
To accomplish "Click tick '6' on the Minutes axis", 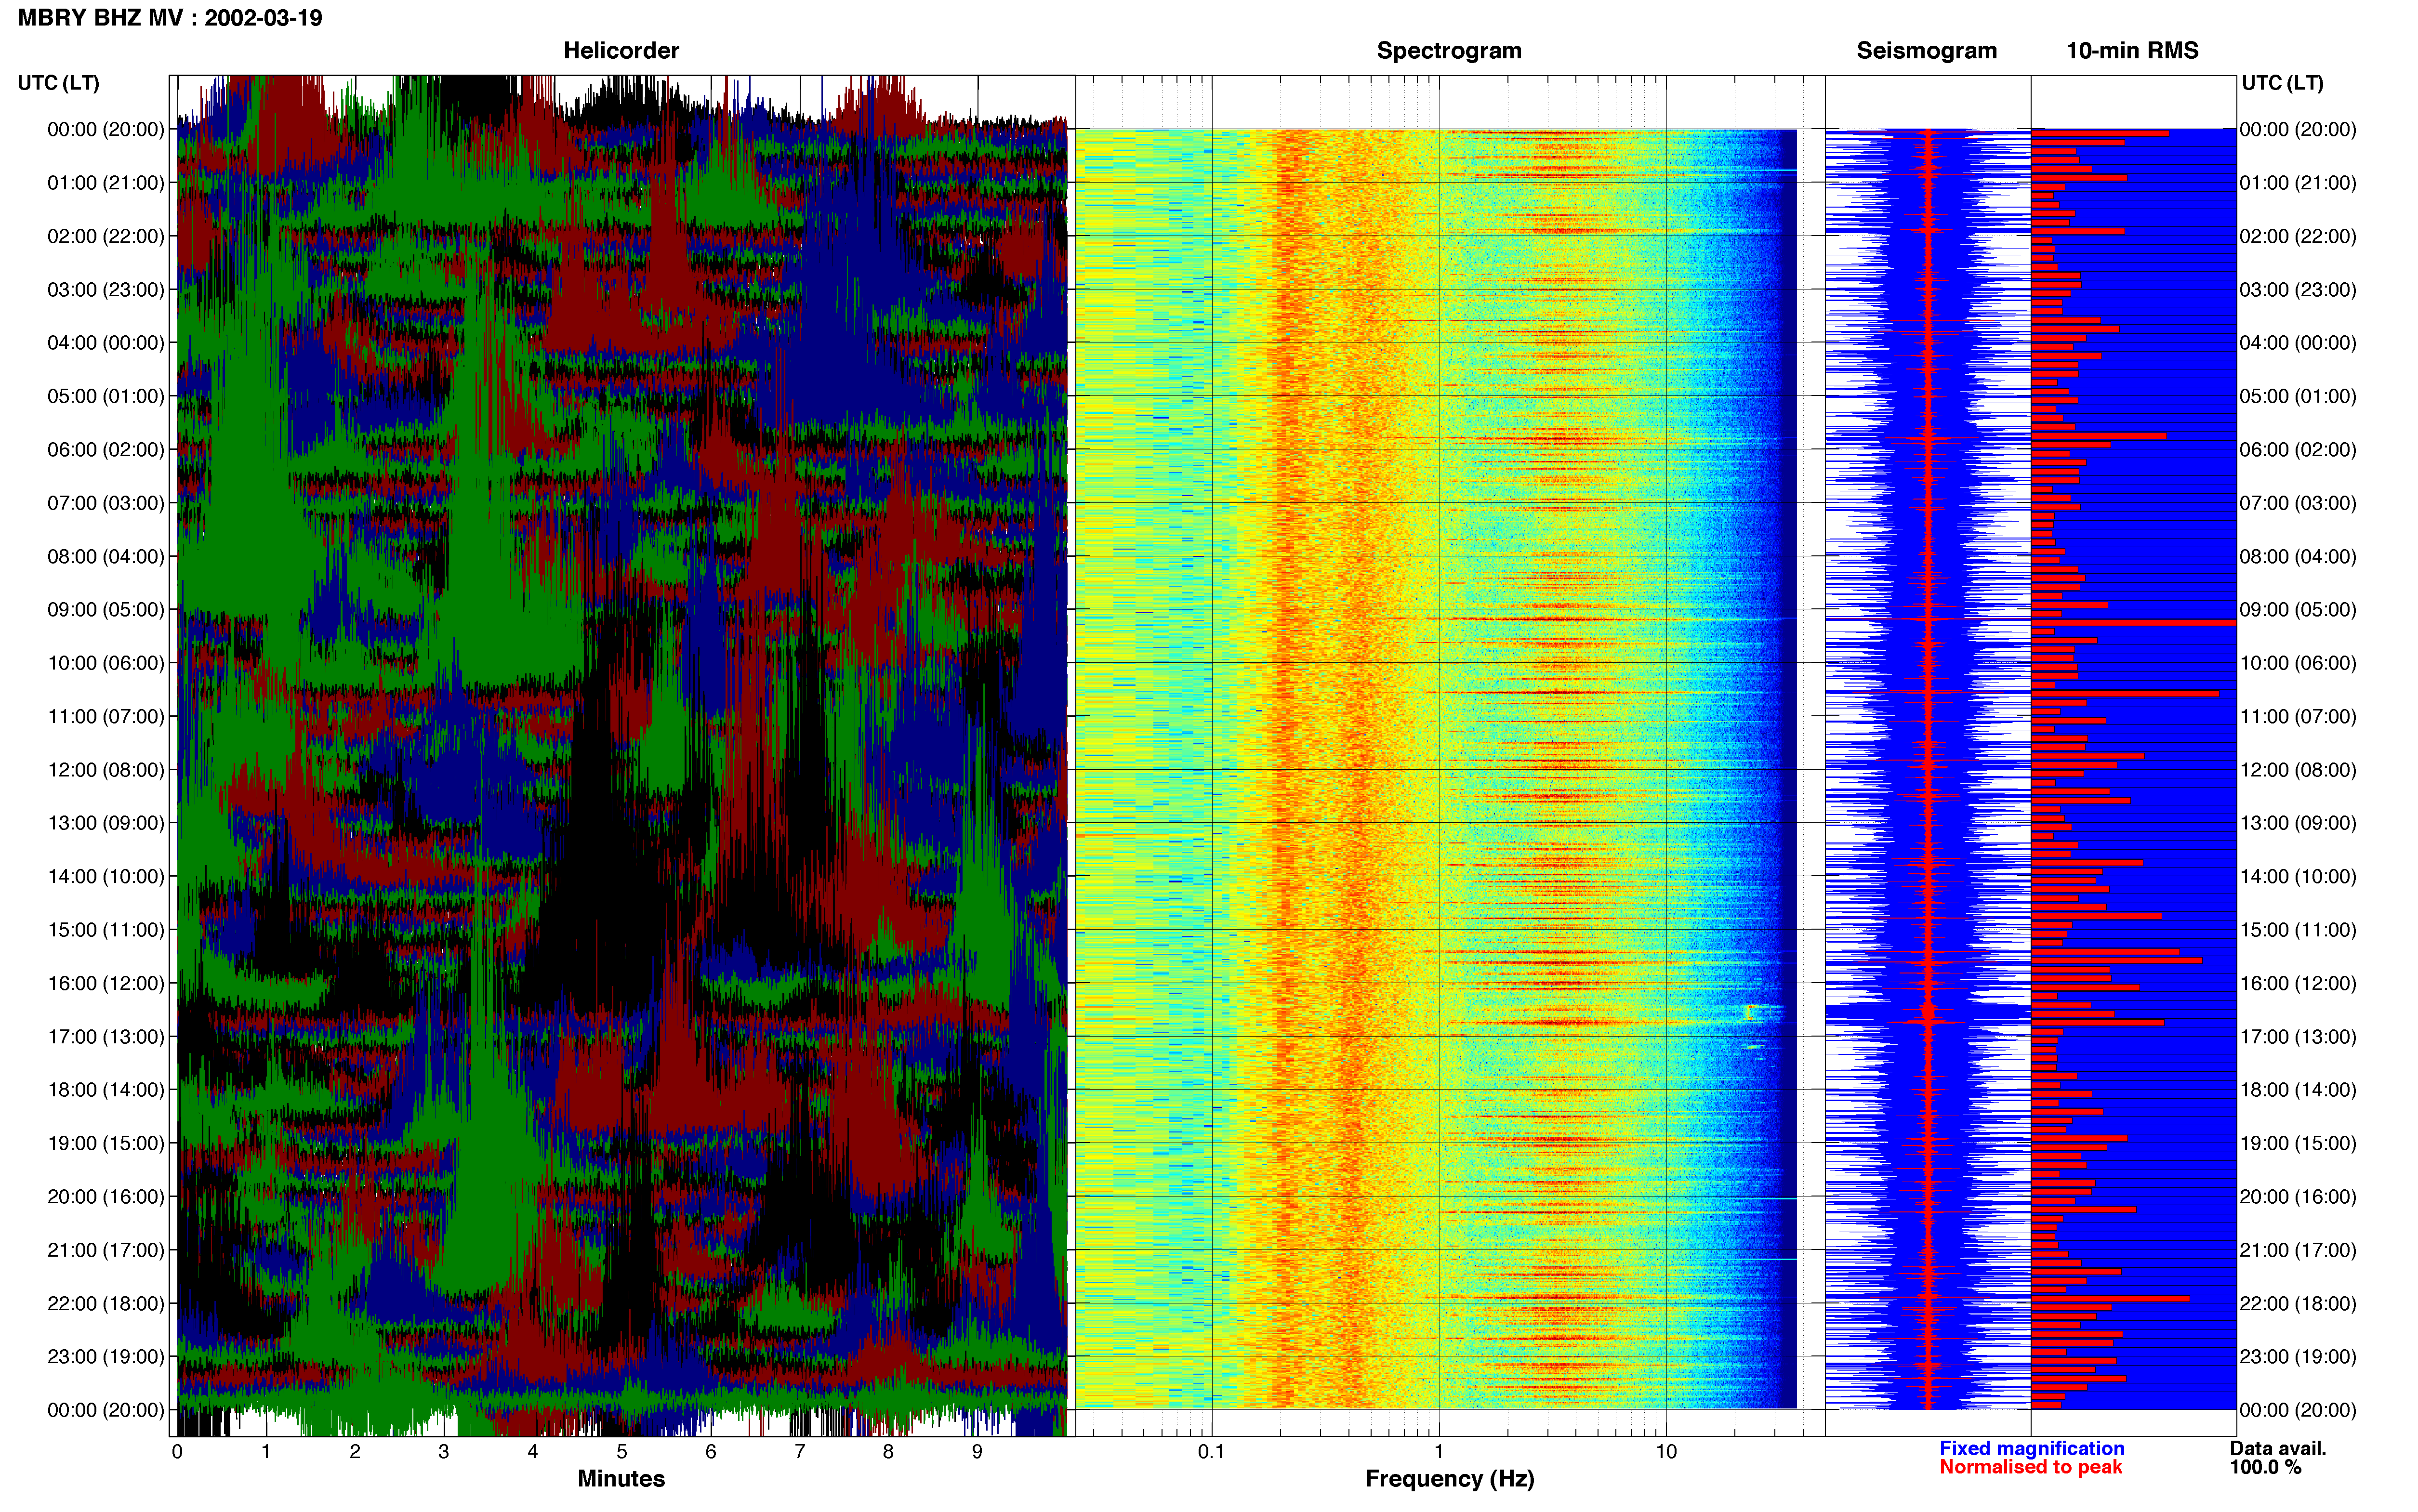I will (x=711, y=1452).
